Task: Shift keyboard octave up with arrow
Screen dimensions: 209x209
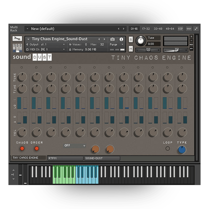Action: pyautogui.click(x=13, y=170)
